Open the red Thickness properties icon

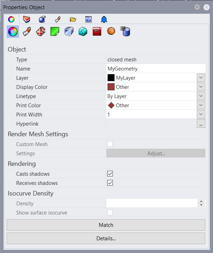click(97, 32)
